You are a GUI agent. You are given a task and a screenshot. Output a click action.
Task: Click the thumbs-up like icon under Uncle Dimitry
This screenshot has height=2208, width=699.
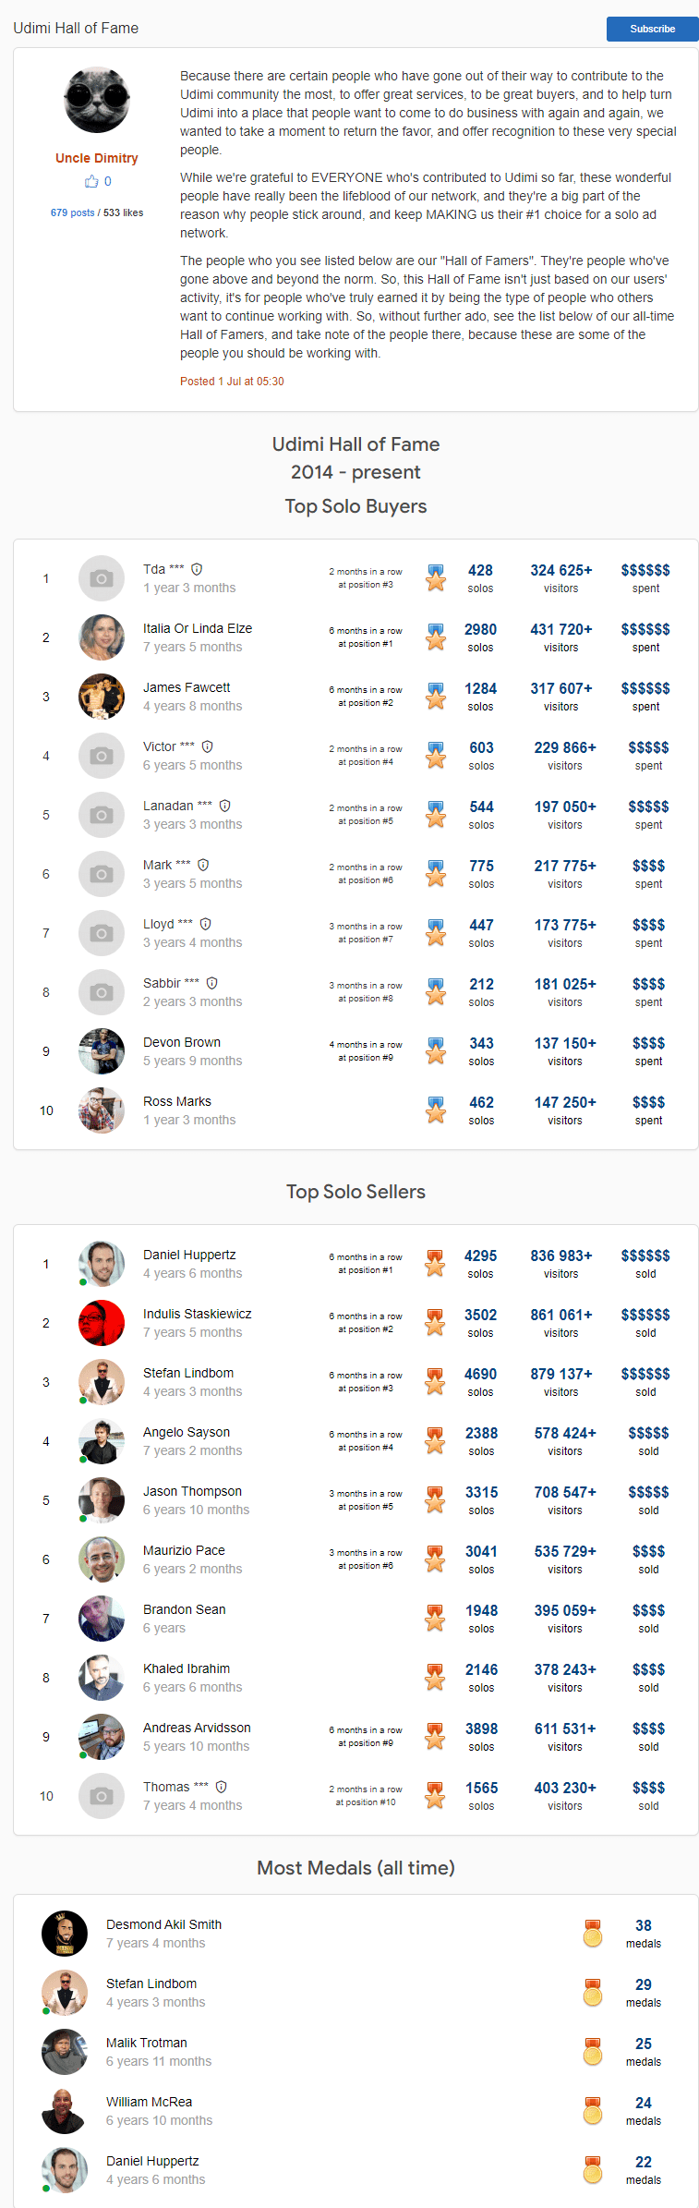coord(91,181)
